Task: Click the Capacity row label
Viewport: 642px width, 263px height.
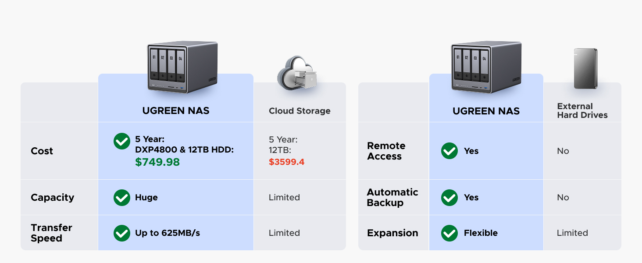Action: [x=52, y=198]
